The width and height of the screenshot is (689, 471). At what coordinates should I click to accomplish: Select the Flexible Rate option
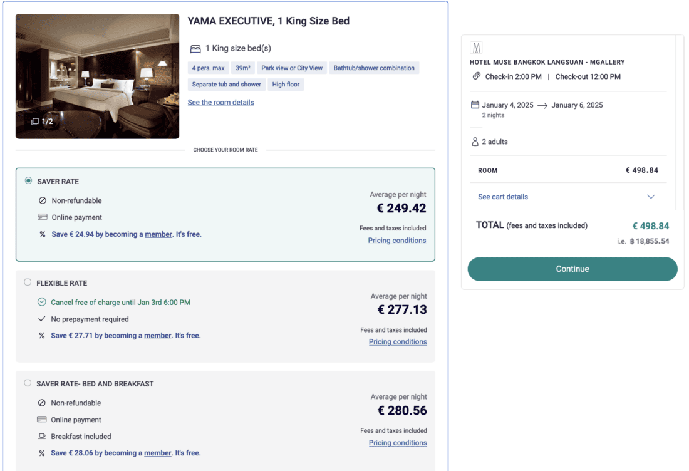pyautogui.click(x=28, y=282)
